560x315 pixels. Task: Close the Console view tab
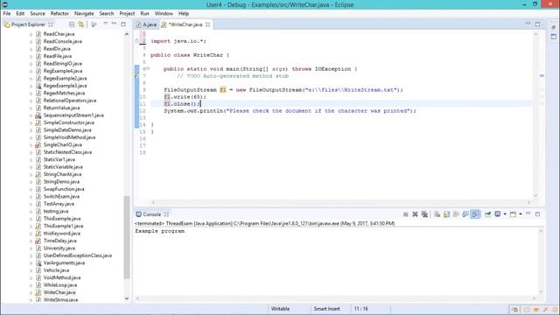click(x=166, y=214)
